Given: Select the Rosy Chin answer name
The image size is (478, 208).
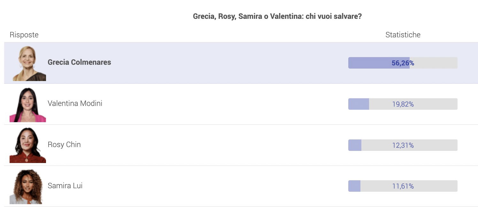Looking at the screenshot, I should [64, 145].
